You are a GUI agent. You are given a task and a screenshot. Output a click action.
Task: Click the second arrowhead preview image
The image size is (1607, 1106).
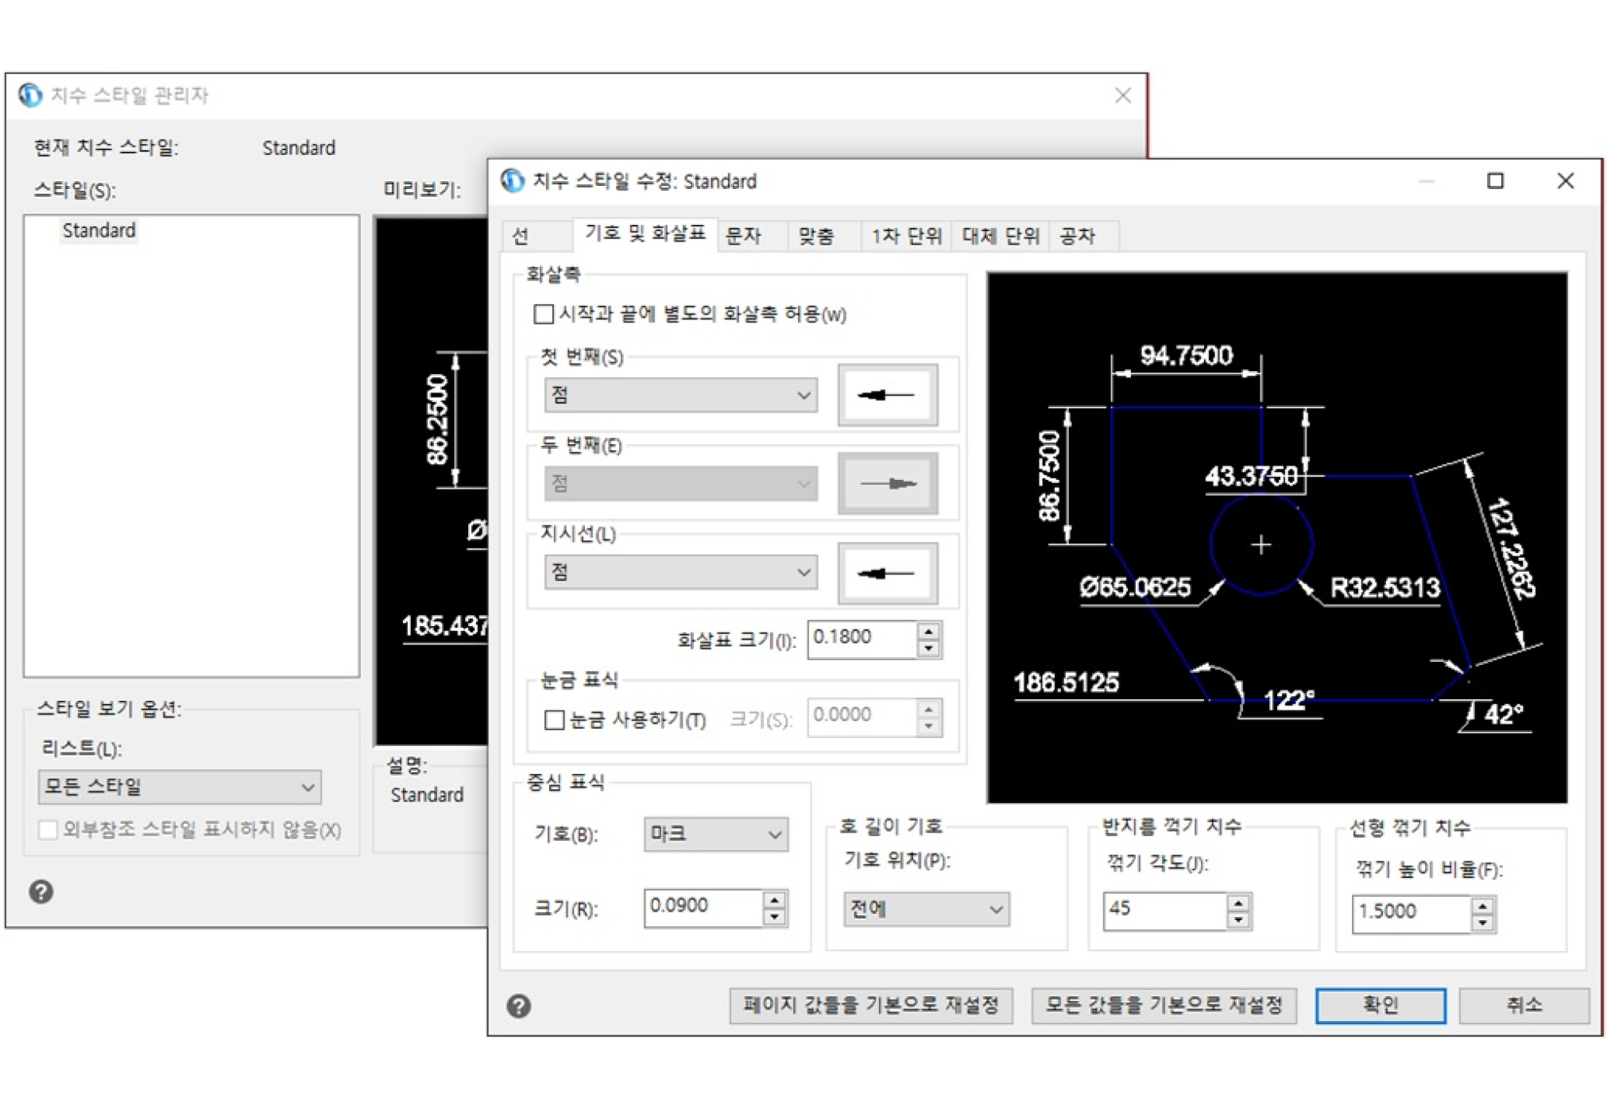(x=888, y=483)
